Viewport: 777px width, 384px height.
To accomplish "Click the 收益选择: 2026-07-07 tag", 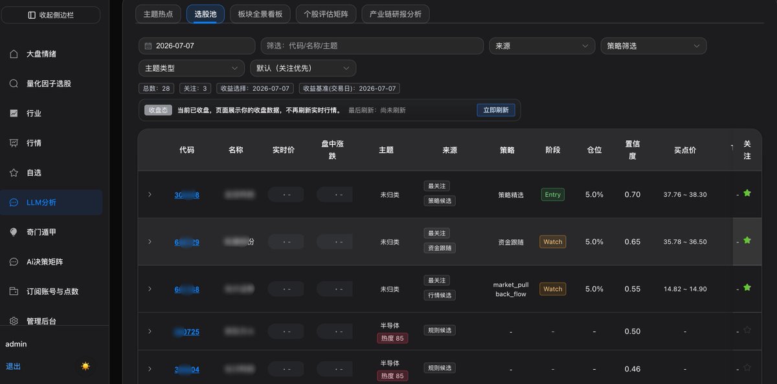I will [254, 89].
